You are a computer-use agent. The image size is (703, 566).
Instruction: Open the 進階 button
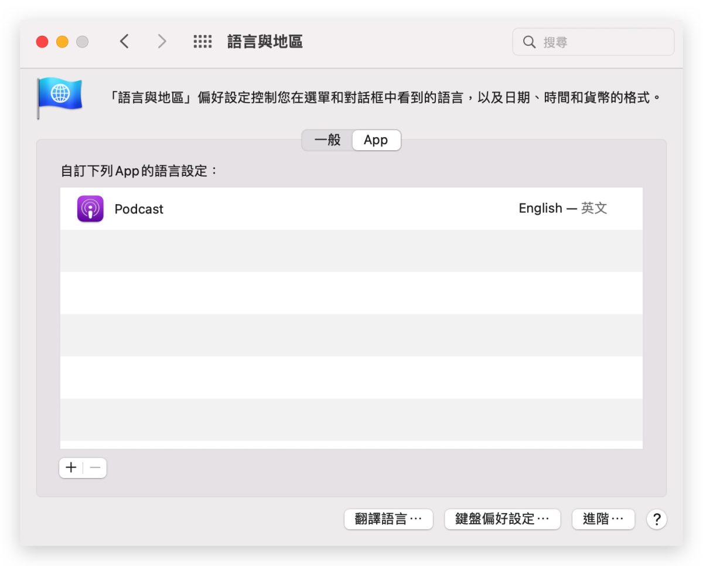tap(603, 519)
